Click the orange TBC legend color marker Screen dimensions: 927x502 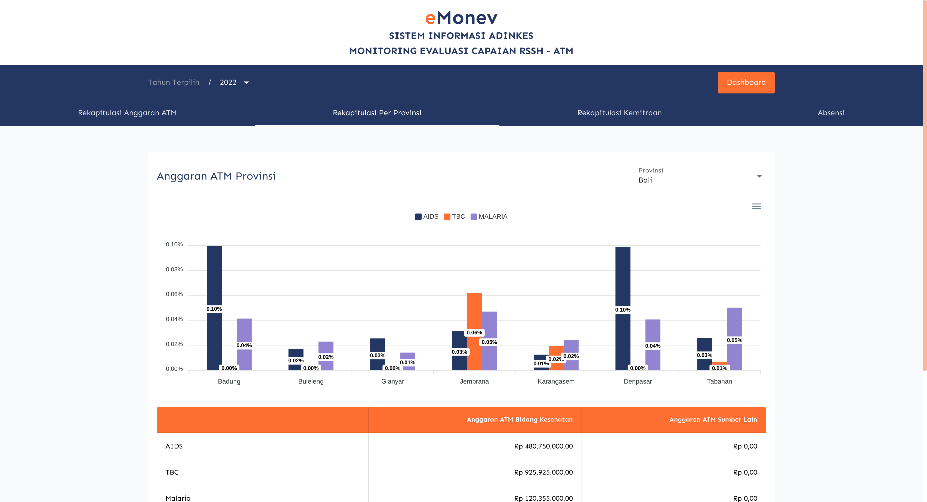coord(447,217)
